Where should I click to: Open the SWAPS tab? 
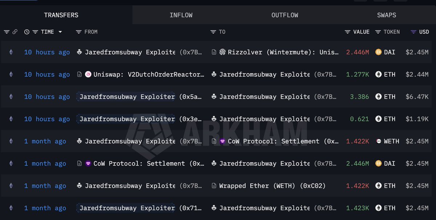click(387, 15)
